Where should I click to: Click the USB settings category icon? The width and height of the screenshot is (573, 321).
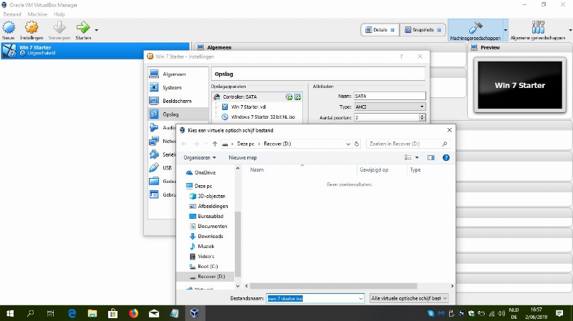(154, 168)
